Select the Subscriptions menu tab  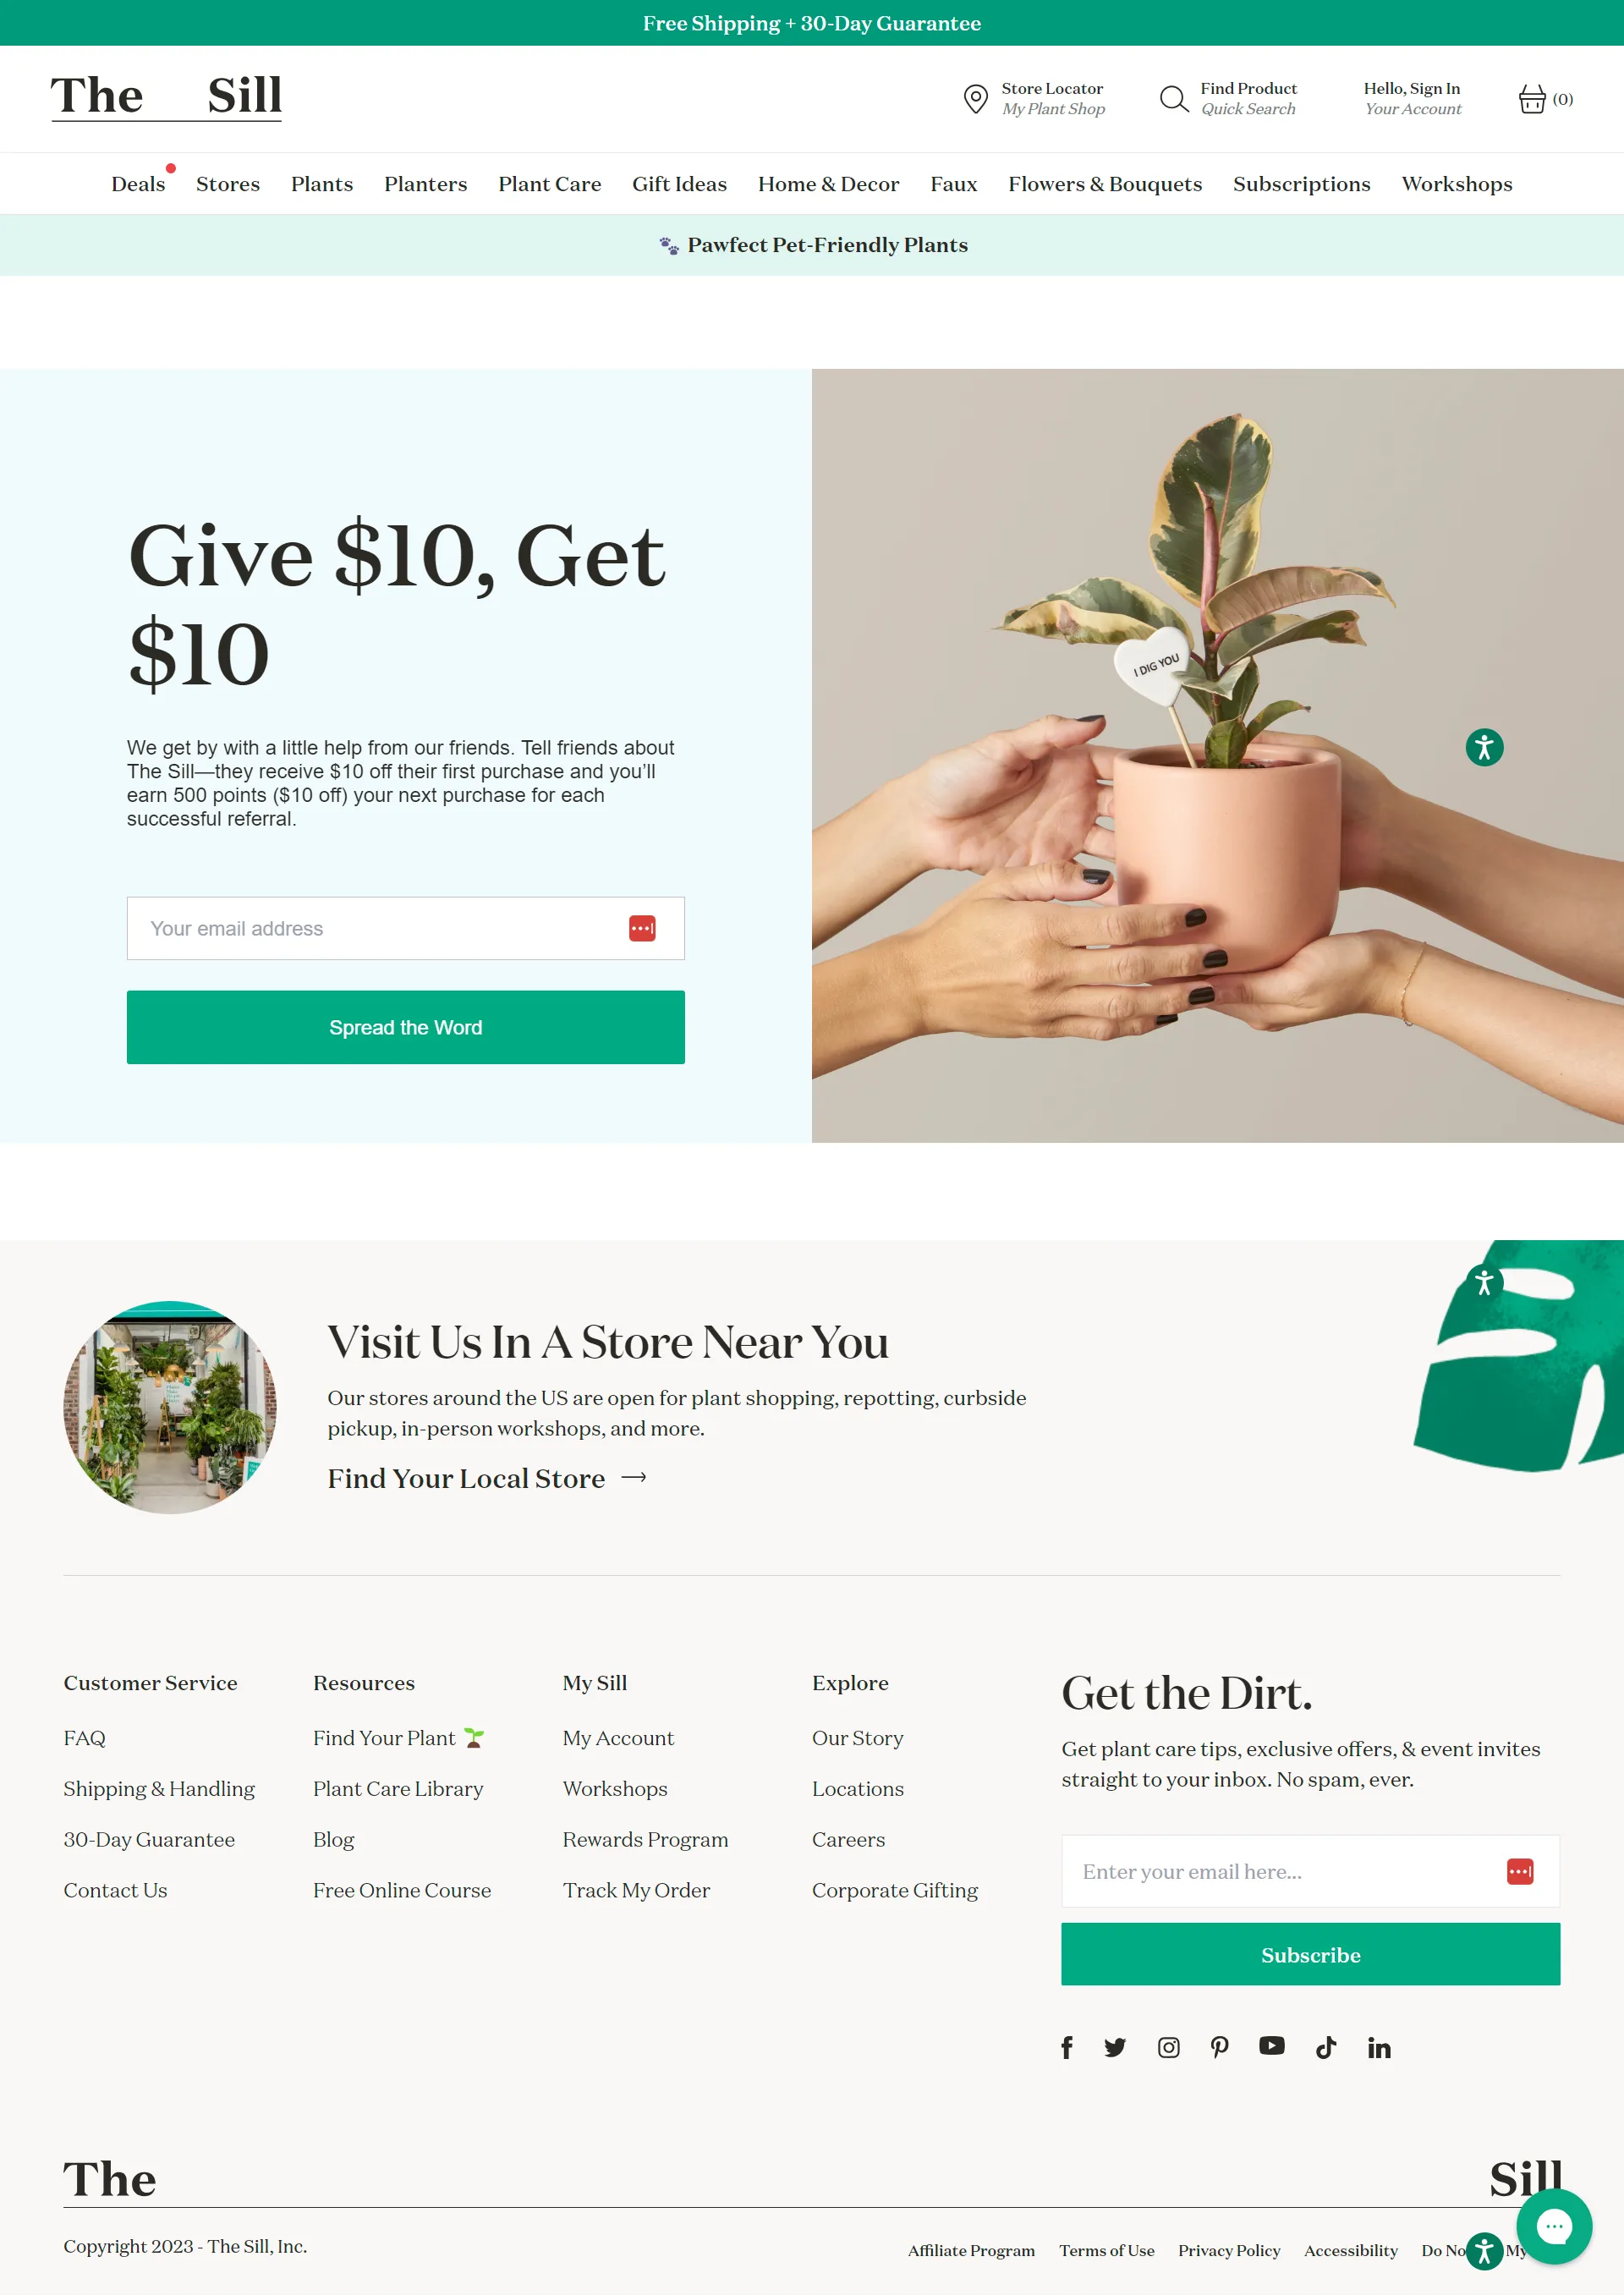[x=1301, y=183]
